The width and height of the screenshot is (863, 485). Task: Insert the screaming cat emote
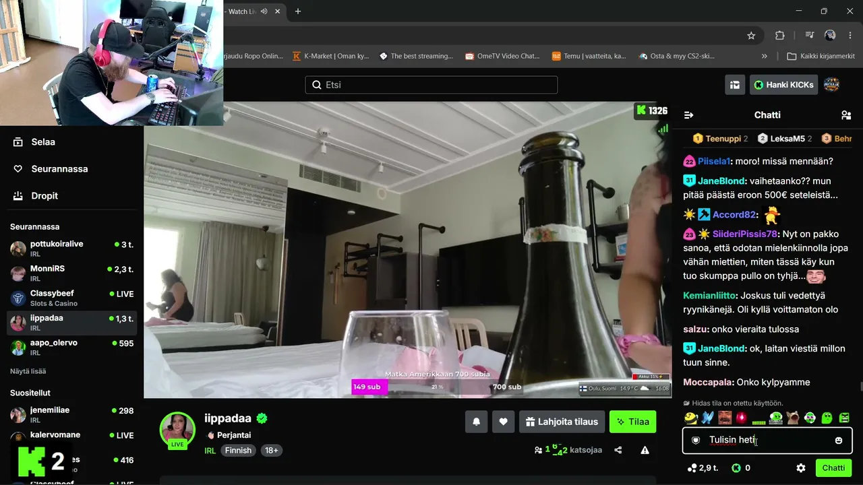[x=793, y=418]
